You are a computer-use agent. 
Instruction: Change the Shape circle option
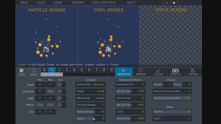coord(90,91)
